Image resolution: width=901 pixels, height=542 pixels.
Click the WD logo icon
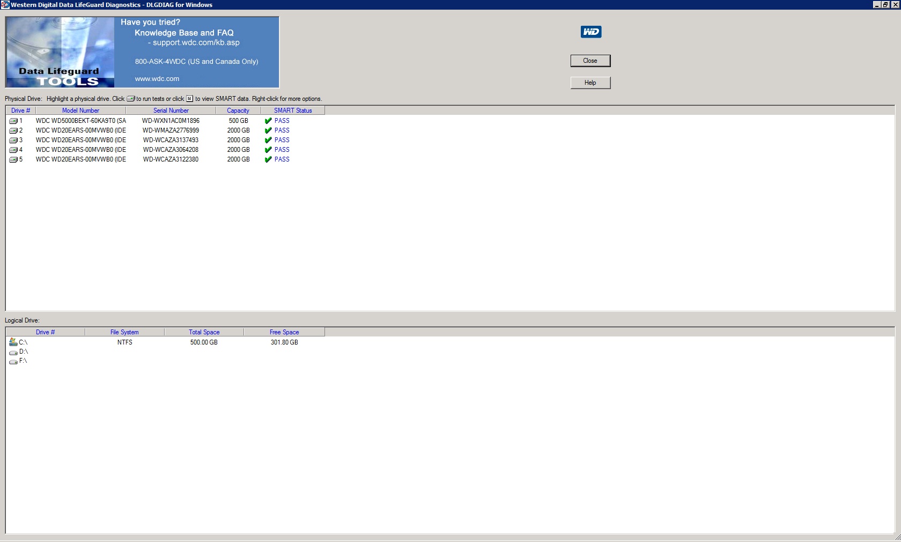point(591,32)
